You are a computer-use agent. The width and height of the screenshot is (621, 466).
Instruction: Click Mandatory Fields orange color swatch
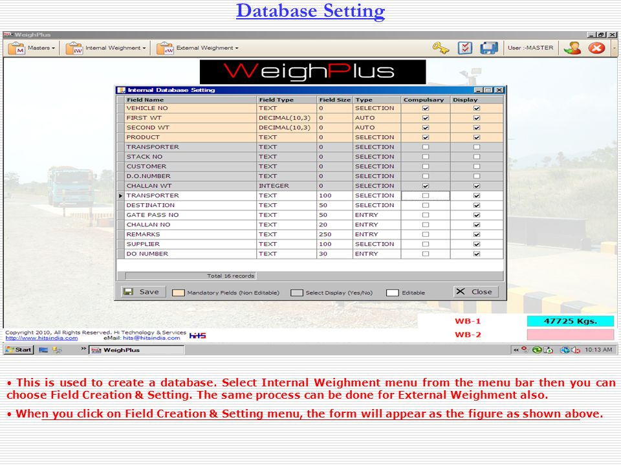(179, 293)
